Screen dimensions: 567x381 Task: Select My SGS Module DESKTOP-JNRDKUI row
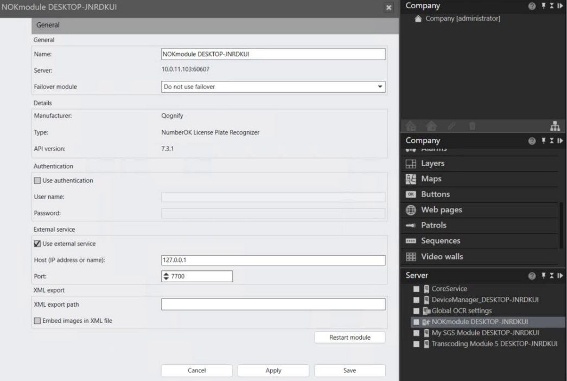point(485,333)
